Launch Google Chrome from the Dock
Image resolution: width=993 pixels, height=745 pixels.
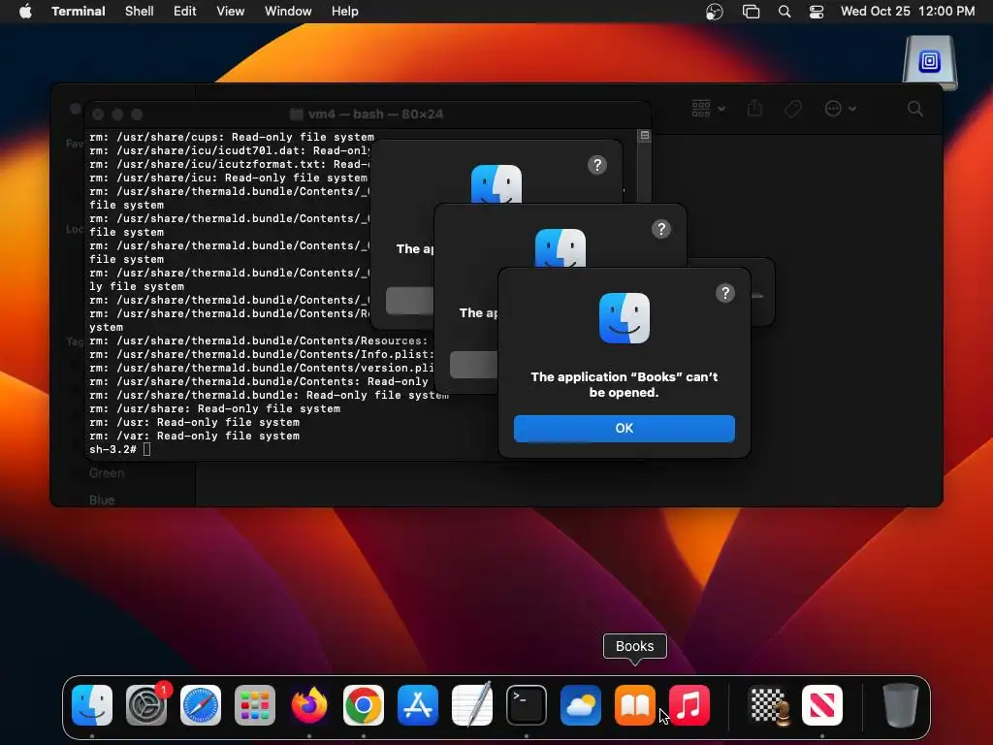[364, 705]
